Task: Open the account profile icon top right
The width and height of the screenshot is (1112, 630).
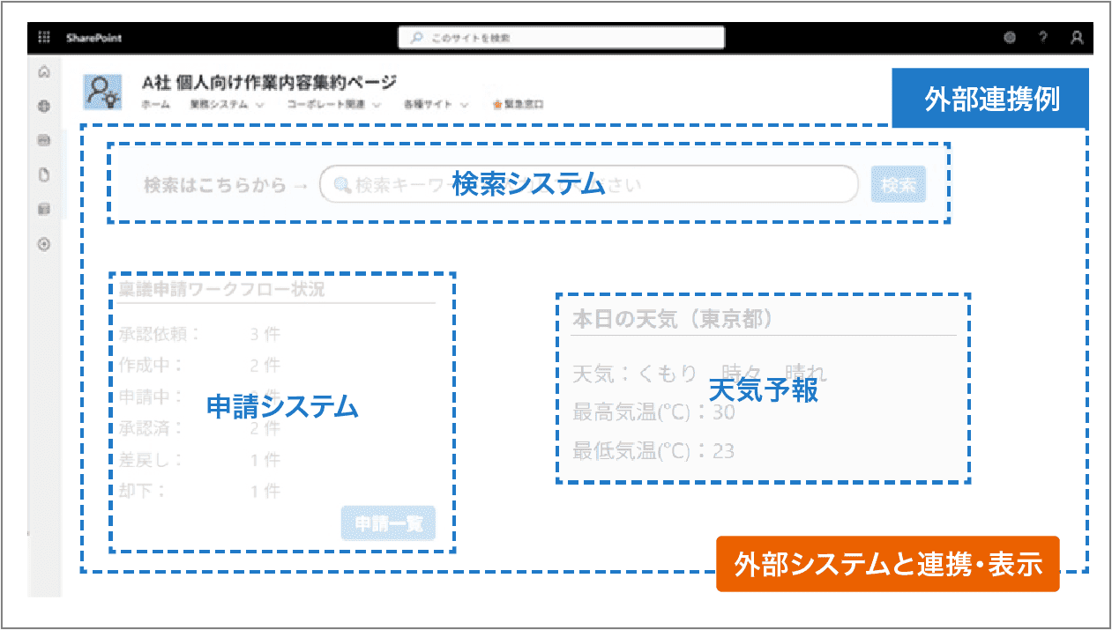Action: (1077, 38)
